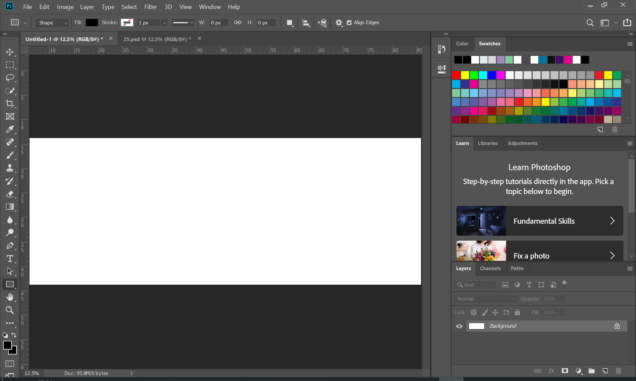The width and height of the screenshot is (636, 381).
Task: Uncheck the Align Edges checkbox
Action: pos(349,23)
